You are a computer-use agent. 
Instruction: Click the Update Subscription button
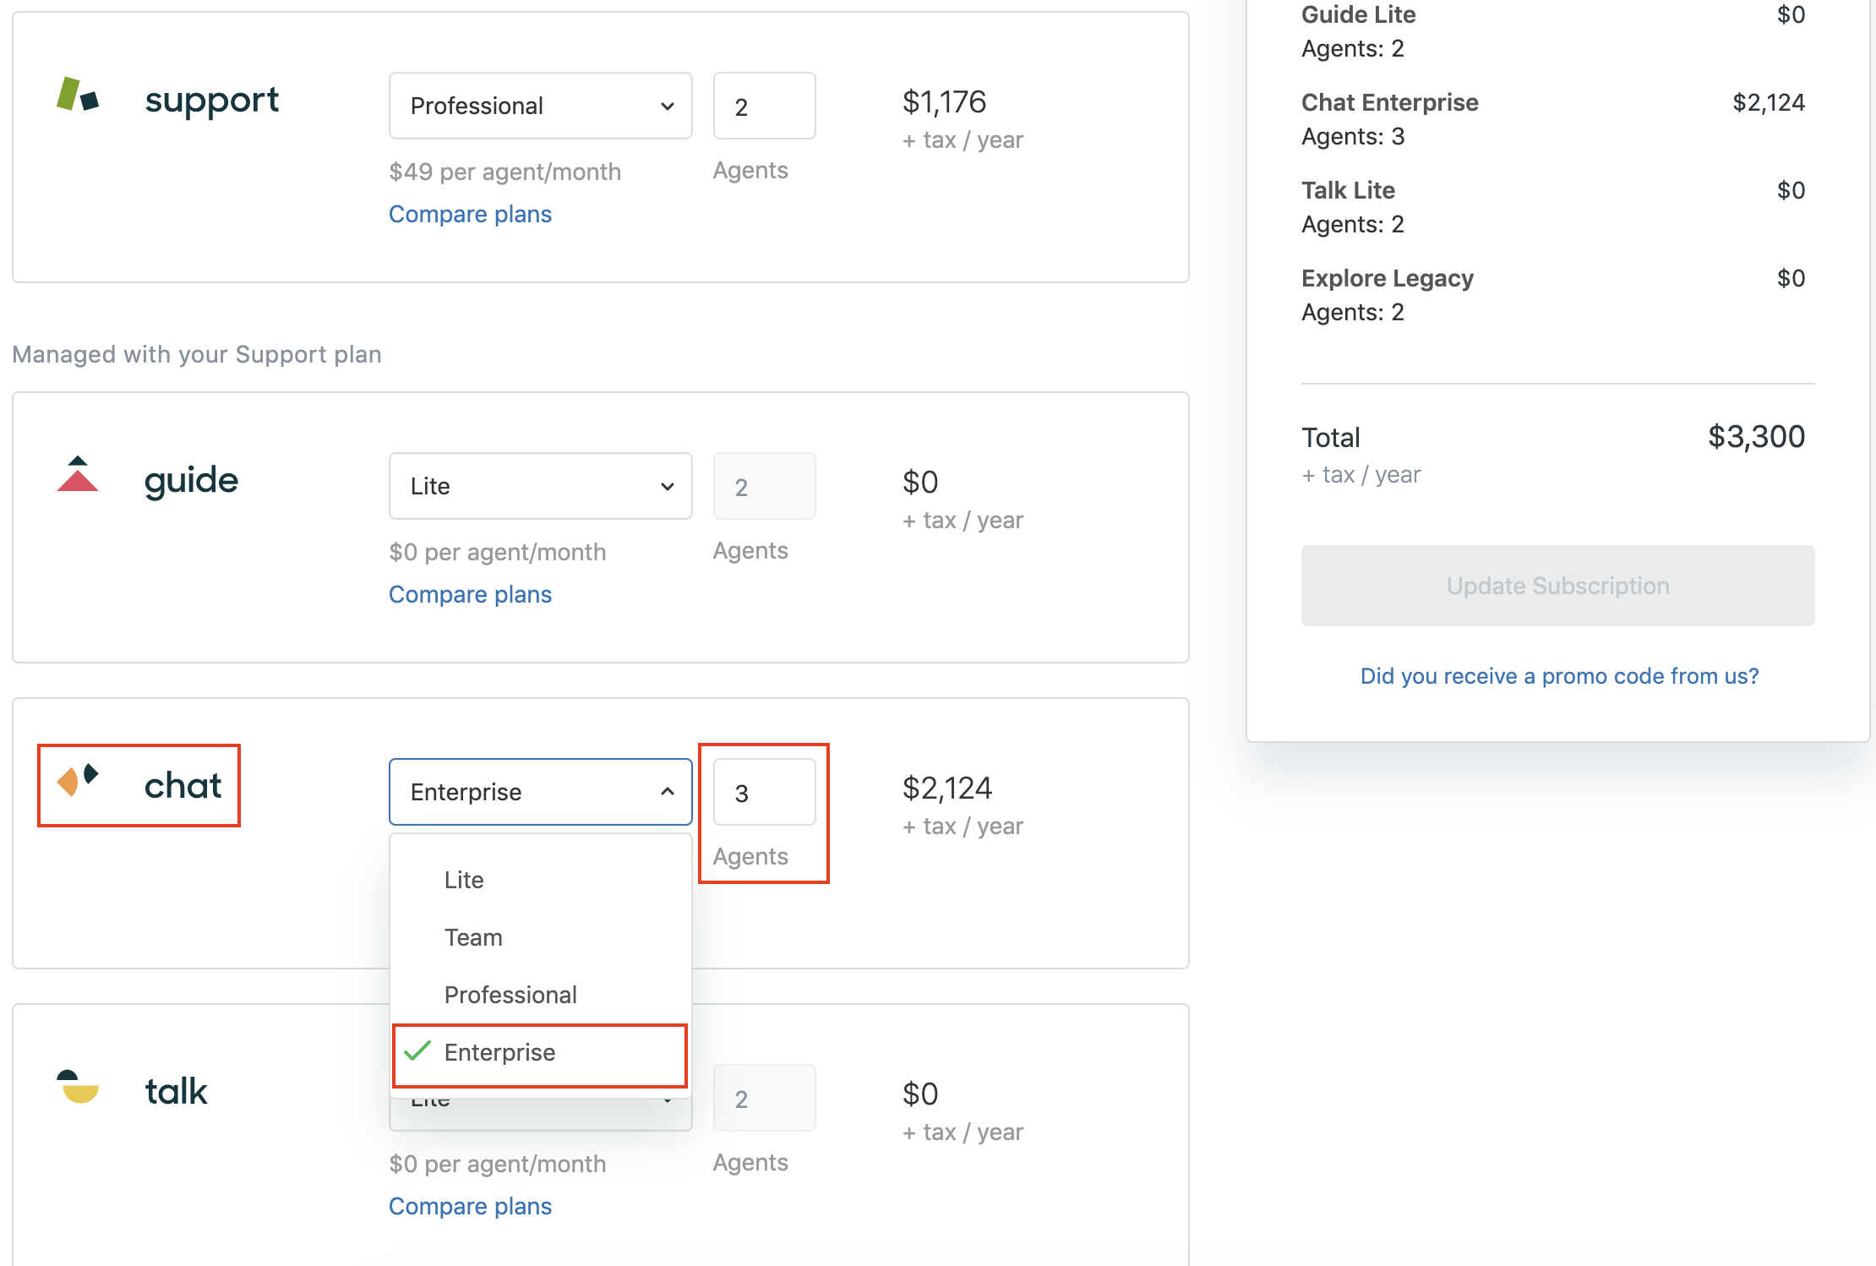(1557, 586)
